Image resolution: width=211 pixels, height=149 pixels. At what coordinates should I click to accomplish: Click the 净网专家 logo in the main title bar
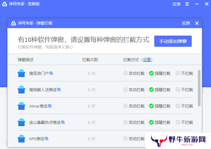point(5,4)
